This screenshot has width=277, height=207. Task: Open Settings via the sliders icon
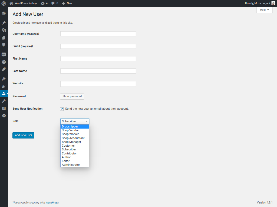4,108
